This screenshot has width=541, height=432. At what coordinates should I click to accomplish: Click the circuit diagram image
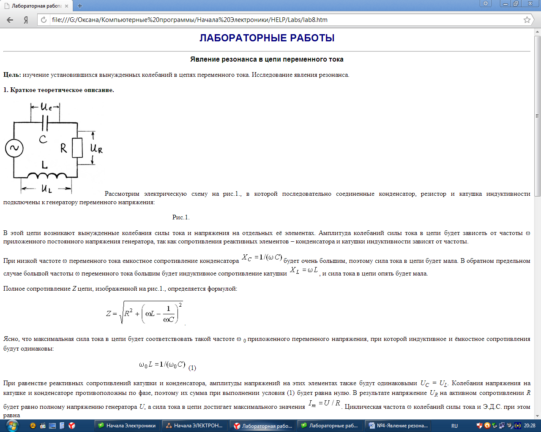54,148
